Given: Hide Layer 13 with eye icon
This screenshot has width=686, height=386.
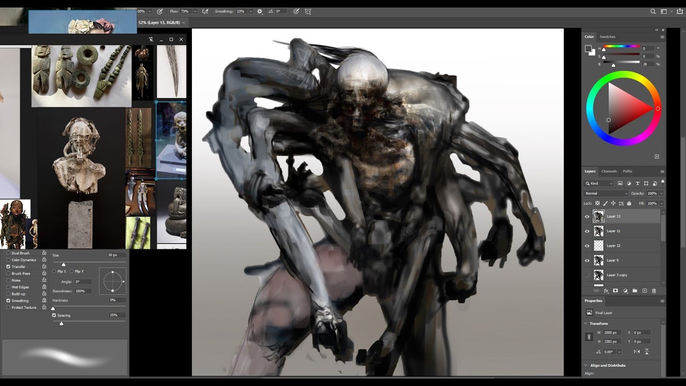Looking at the screenshot, I should coord(587,217).
